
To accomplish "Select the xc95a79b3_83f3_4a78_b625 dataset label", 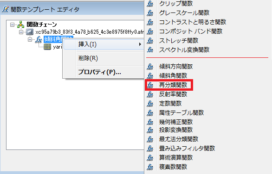I will 90,32.
